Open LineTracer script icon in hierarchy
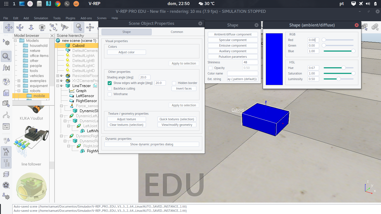 click(x=95, y=86)
